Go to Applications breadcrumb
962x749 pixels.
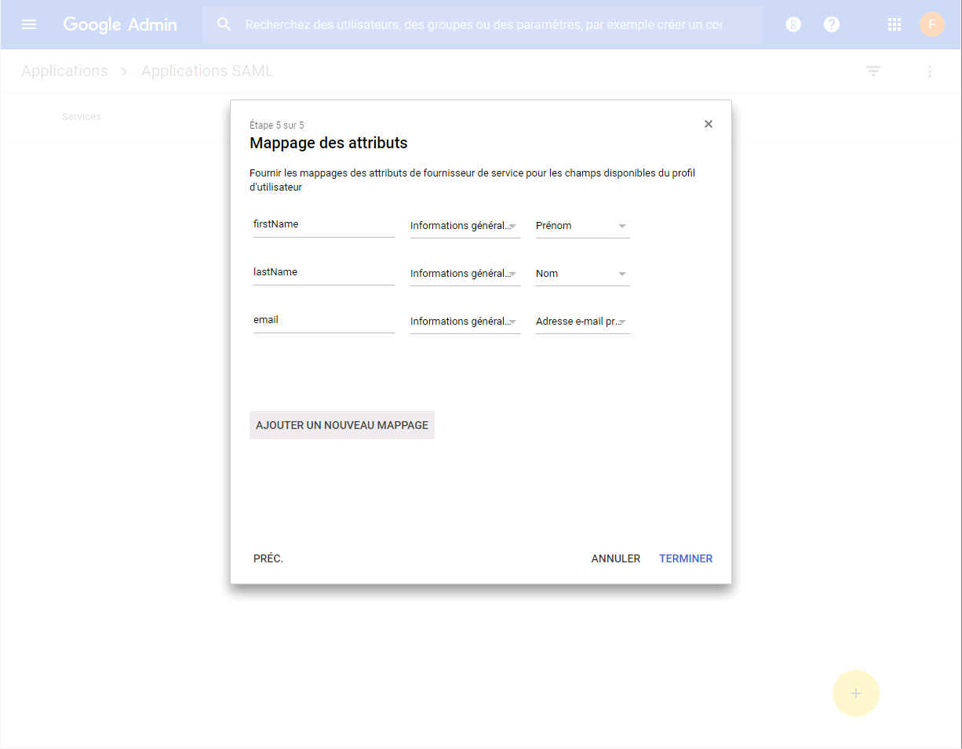point(64,71)
